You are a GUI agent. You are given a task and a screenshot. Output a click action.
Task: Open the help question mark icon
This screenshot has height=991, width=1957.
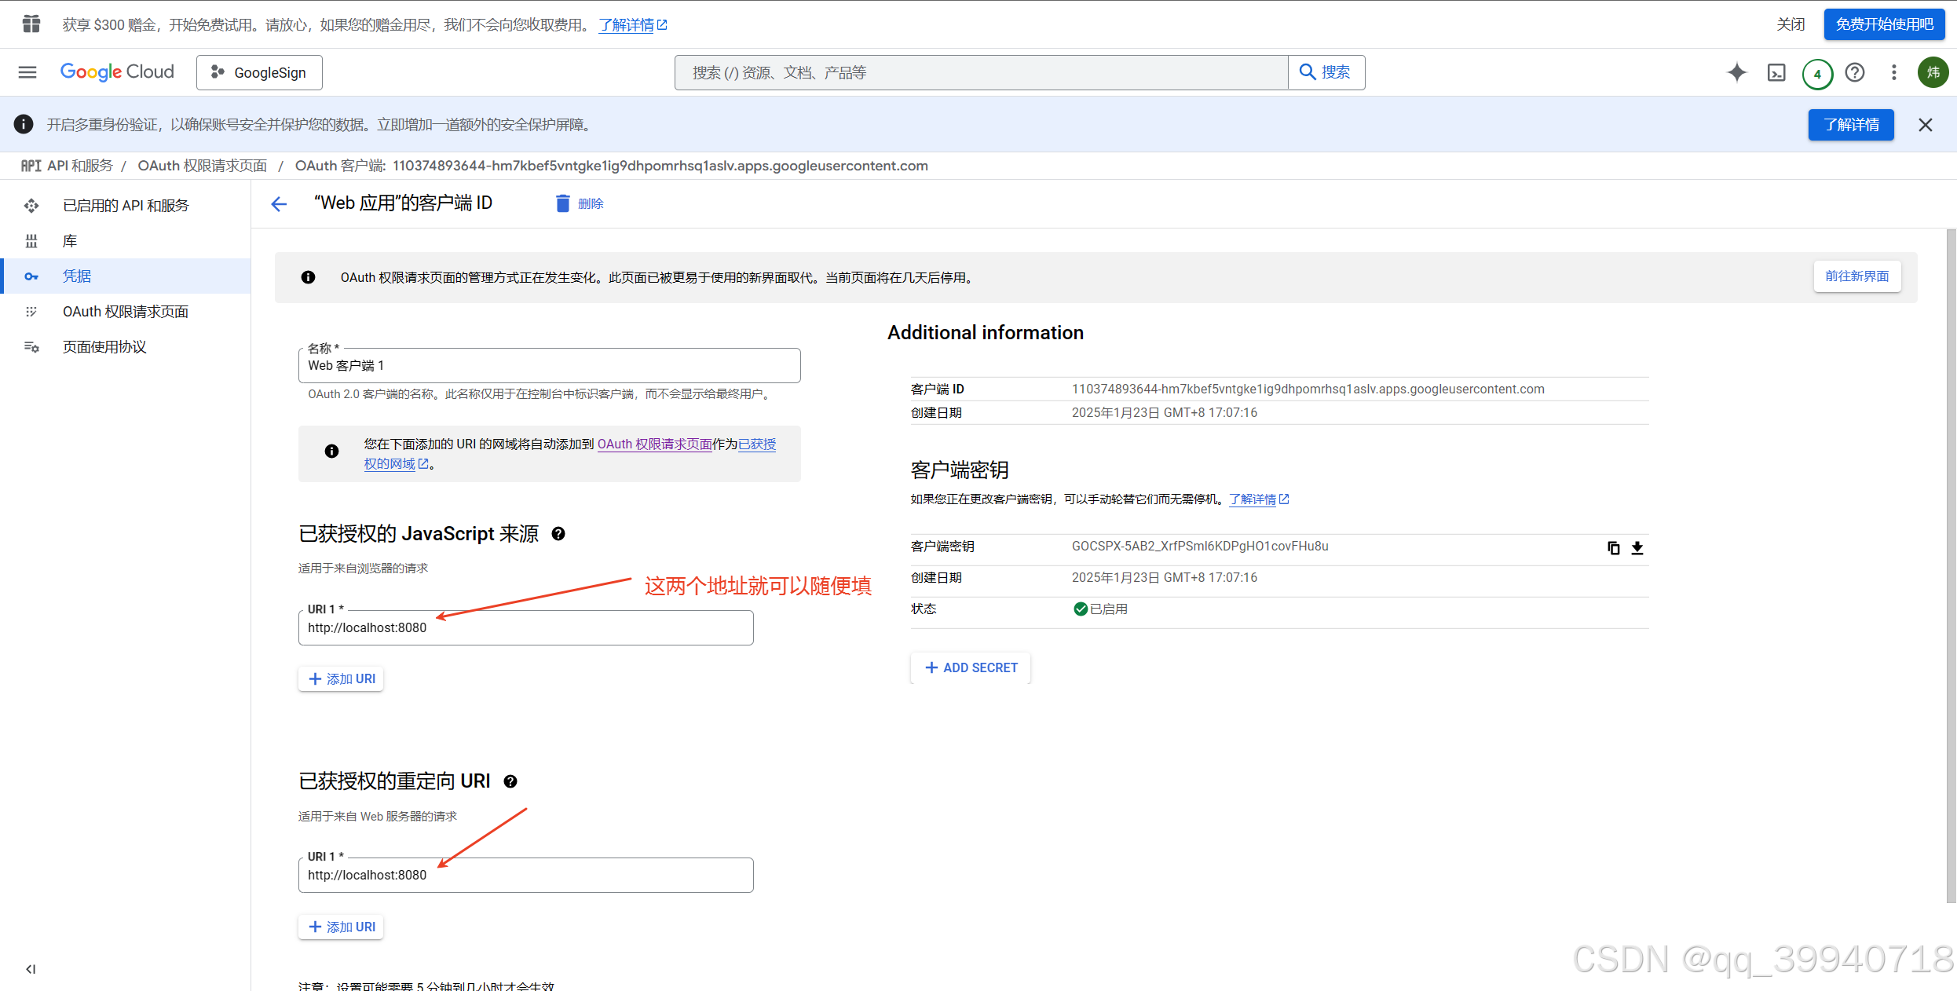point(1855,72)
